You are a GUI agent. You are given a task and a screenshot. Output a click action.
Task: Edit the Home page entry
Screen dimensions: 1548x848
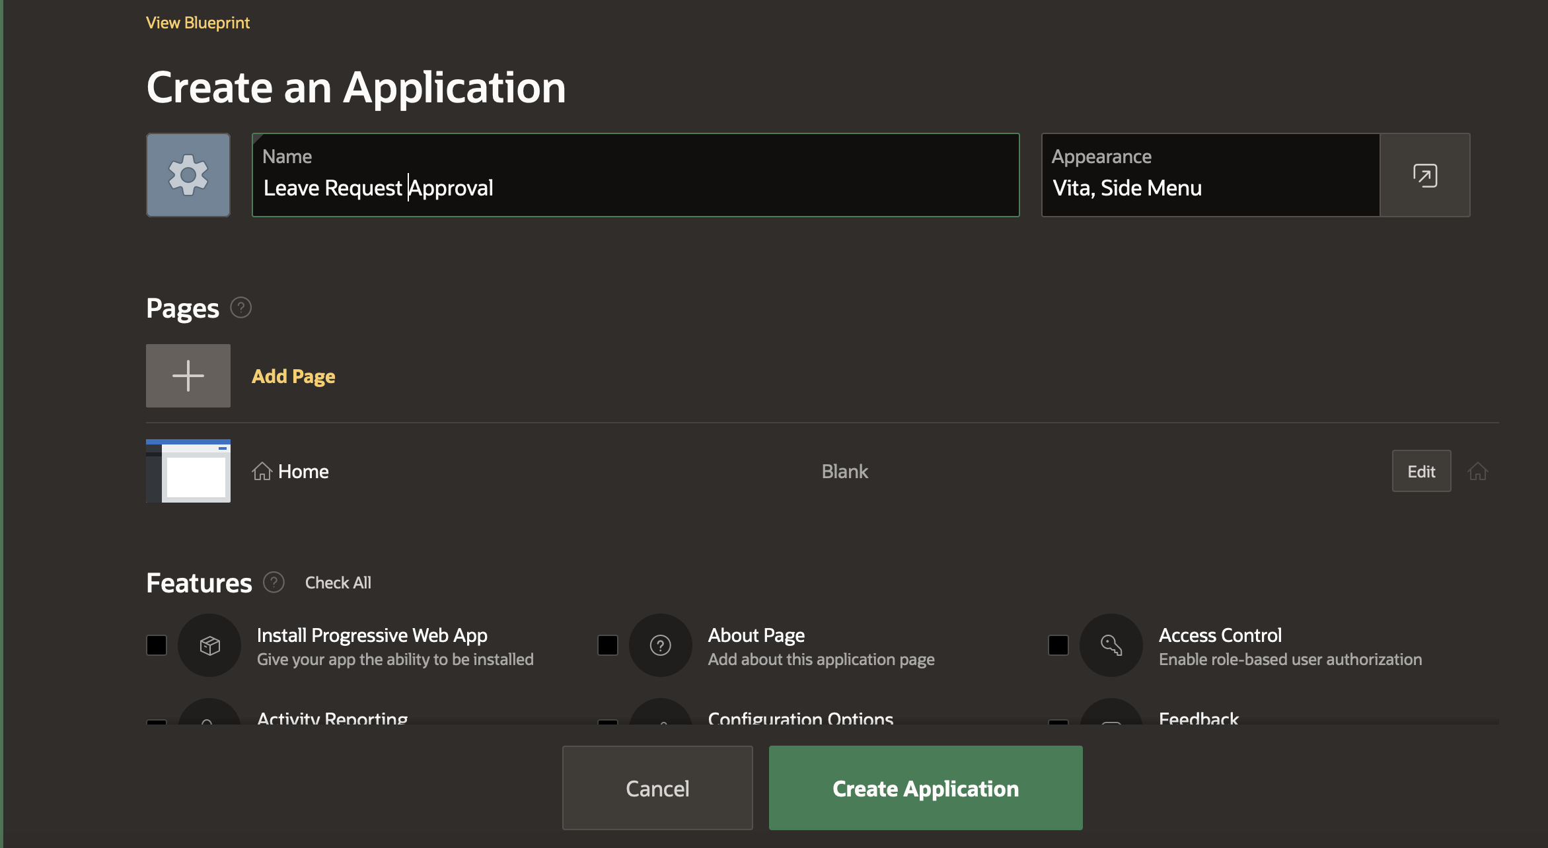point(1421,472)
